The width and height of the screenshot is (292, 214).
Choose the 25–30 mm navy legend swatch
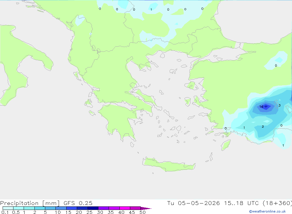[x=93, y=208]
